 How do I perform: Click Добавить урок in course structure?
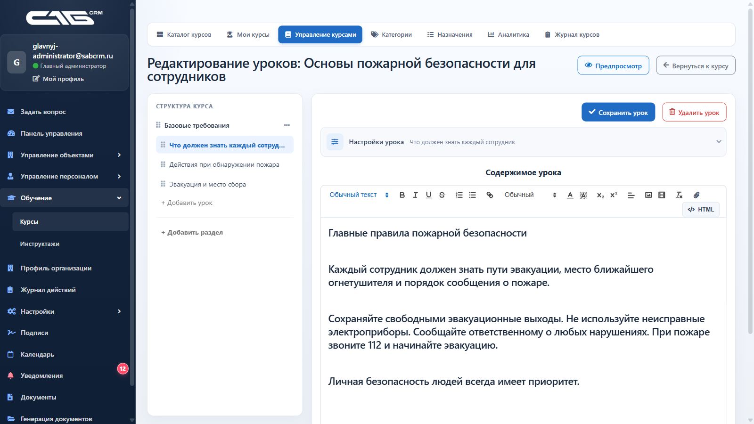coord(187,203)
